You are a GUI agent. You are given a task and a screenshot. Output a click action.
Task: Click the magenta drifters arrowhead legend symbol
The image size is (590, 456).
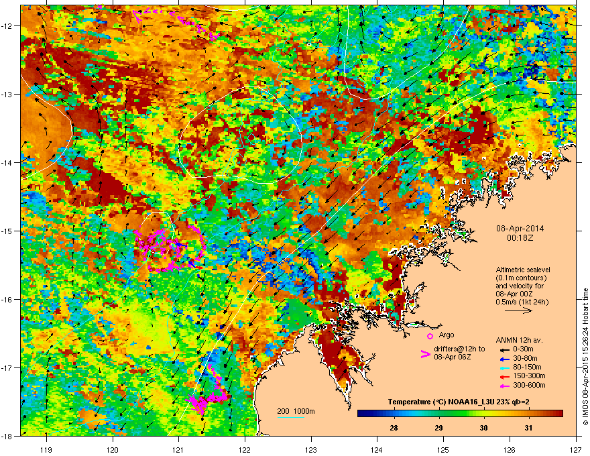tap(425, 354)
